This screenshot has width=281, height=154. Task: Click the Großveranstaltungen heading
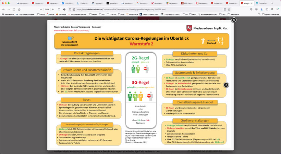195,121
